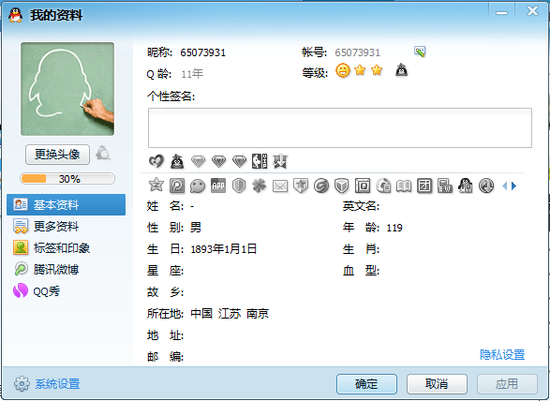The height and width of the screenshot is (401, 550).
Task: Minimize the 我的资料 window
Action: pos(501,12)
